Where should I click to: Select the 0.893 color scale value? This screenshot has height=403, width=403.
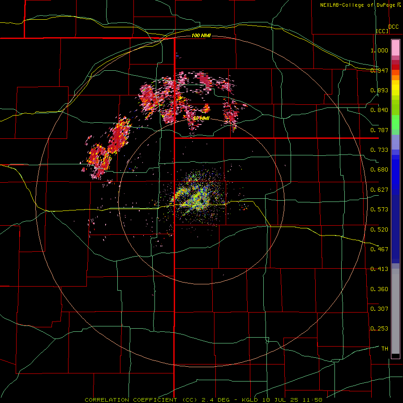(x=379, y=90)
